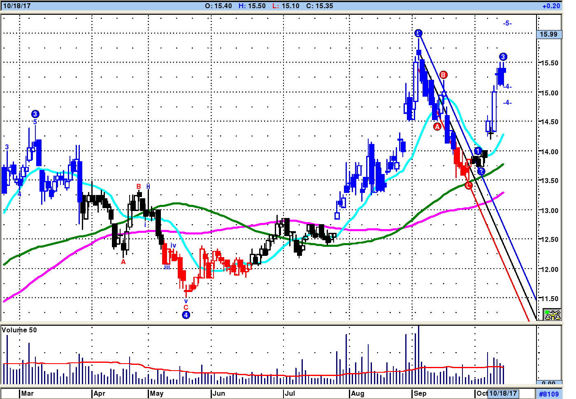576x399 pixels.
Task: Click the Sep month label on timeline
Action: click(x=420, y=394)
